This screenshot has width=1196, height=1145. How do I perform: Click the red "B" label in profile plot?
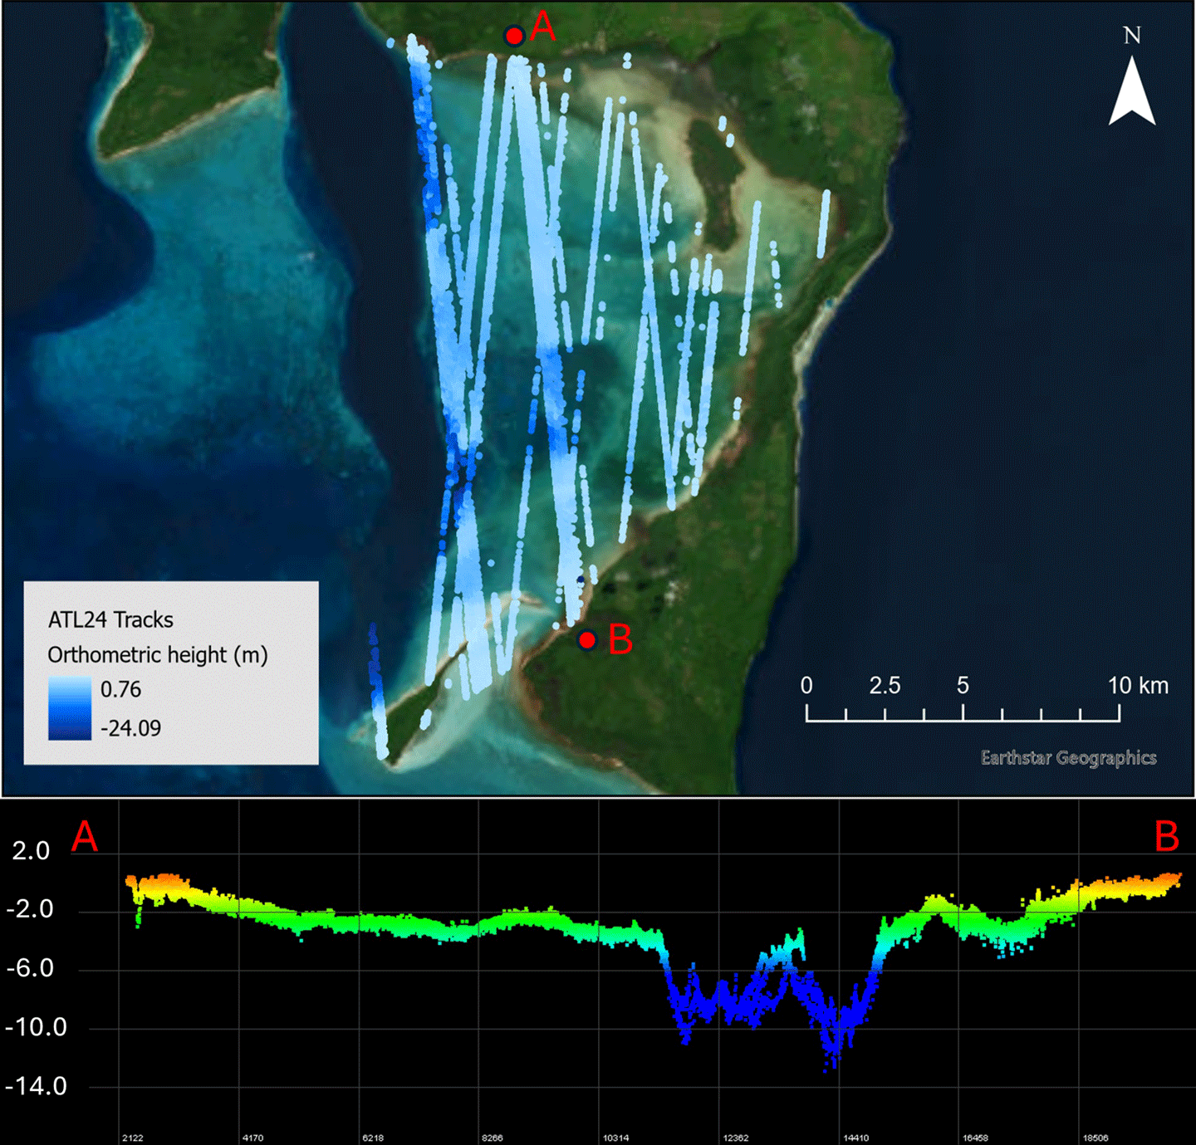point(1167,837)
